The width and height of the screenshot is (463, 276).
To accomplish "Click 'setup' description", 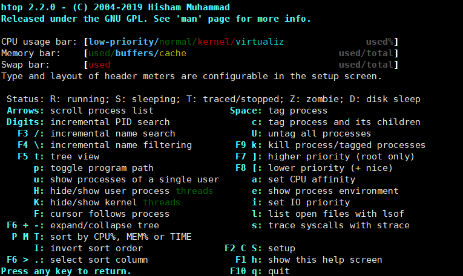I will [281, 249].
